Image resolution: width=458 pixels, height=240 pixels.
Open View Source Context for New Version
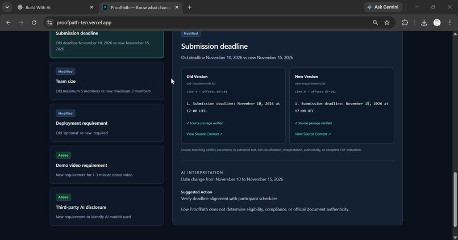[x=313, y=134]
